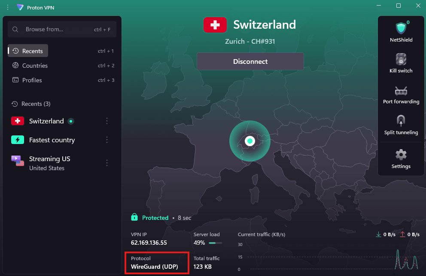Click the Proton VPN logo icon

point(20,7)
